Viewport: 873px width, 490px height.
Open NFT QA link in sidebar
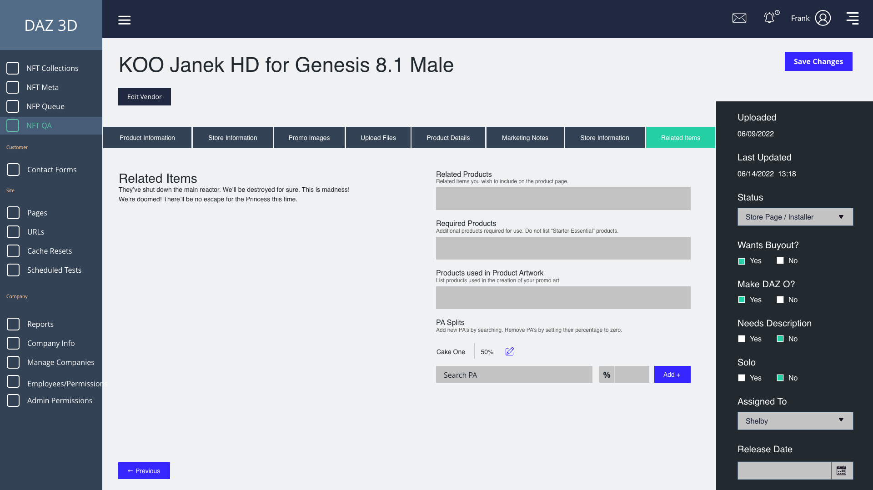pyautogui.click(x=39, y=125)
